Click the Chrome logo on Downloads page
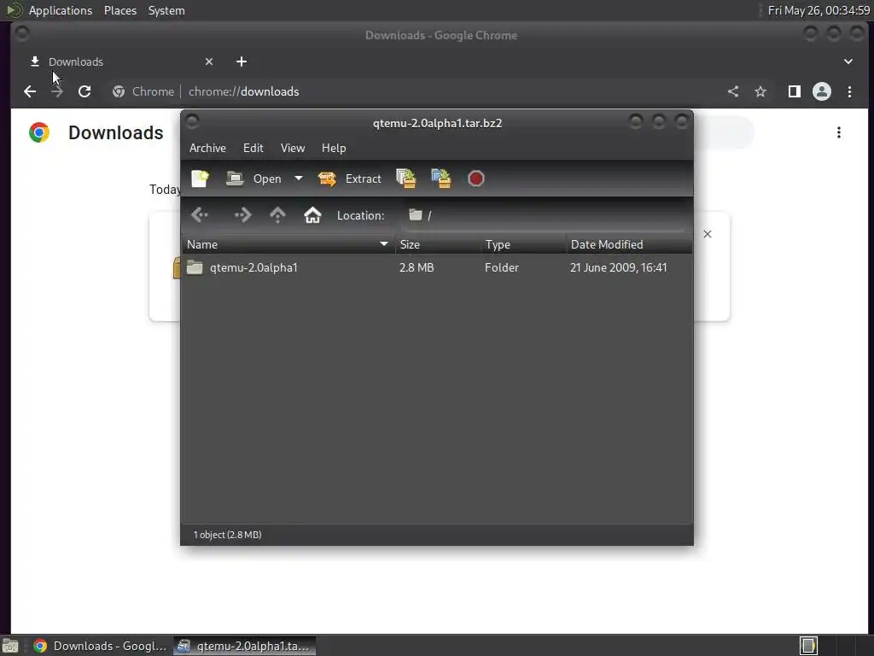The height and width of the screenshot is (656, 874). point(39,132)
